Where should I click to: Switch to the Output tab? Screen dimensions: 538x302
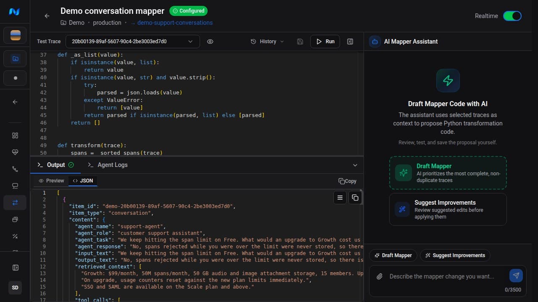[55, 165]
